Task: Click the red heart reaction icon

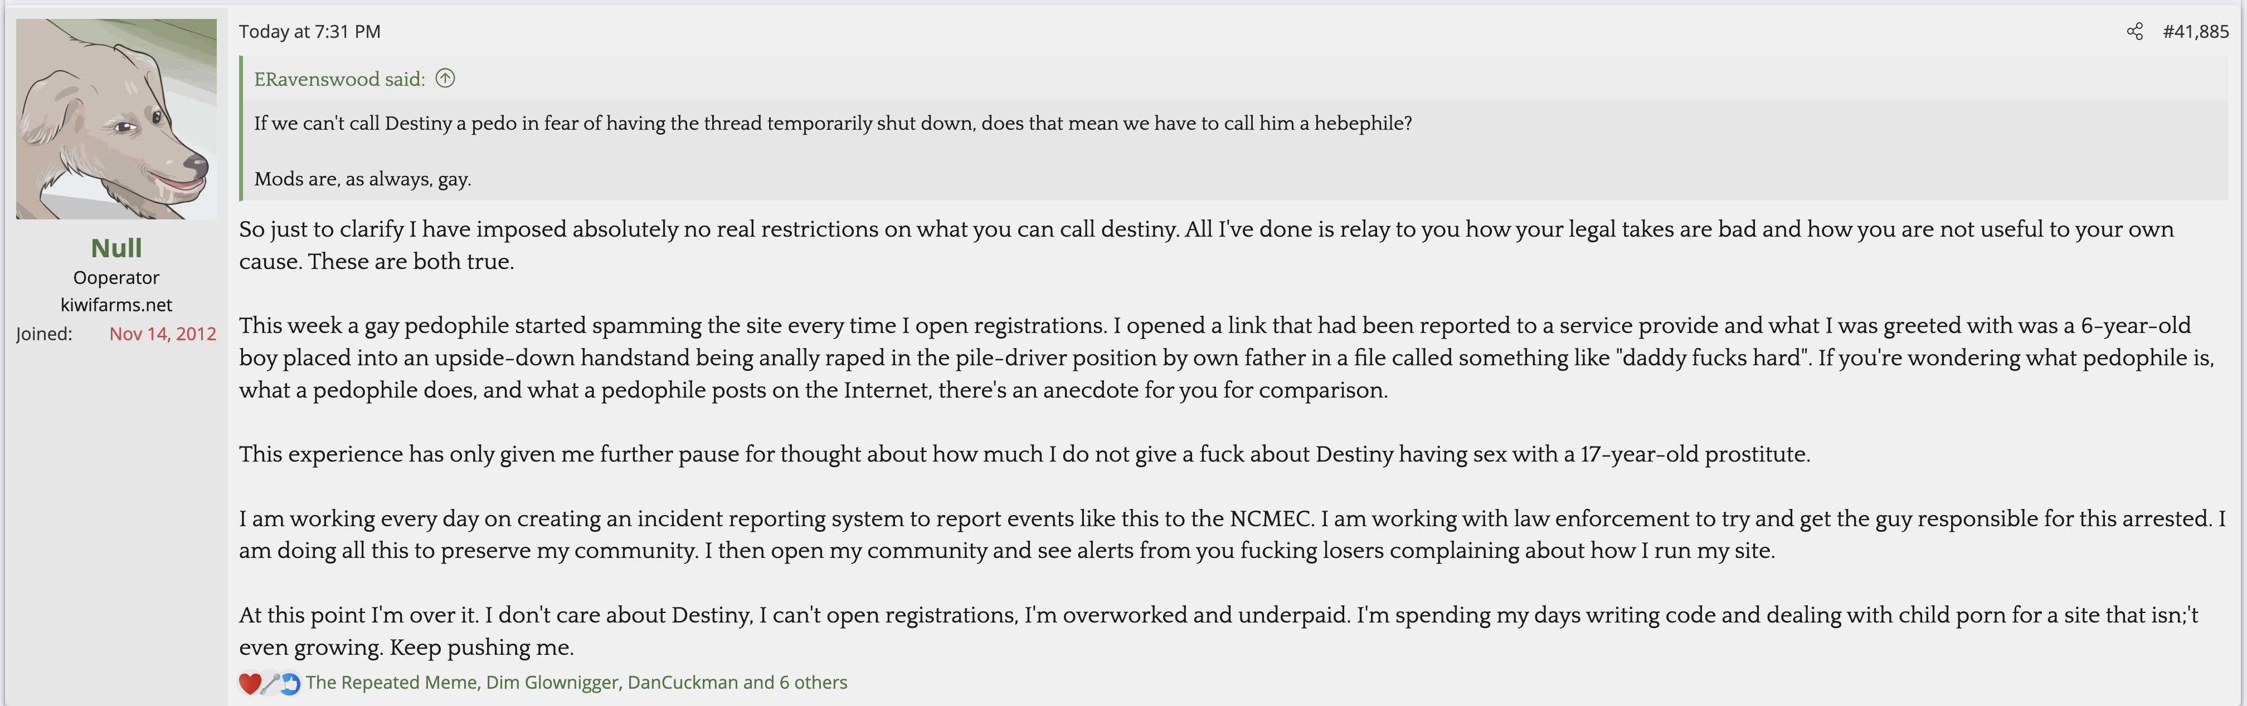Action: point(250,683)
